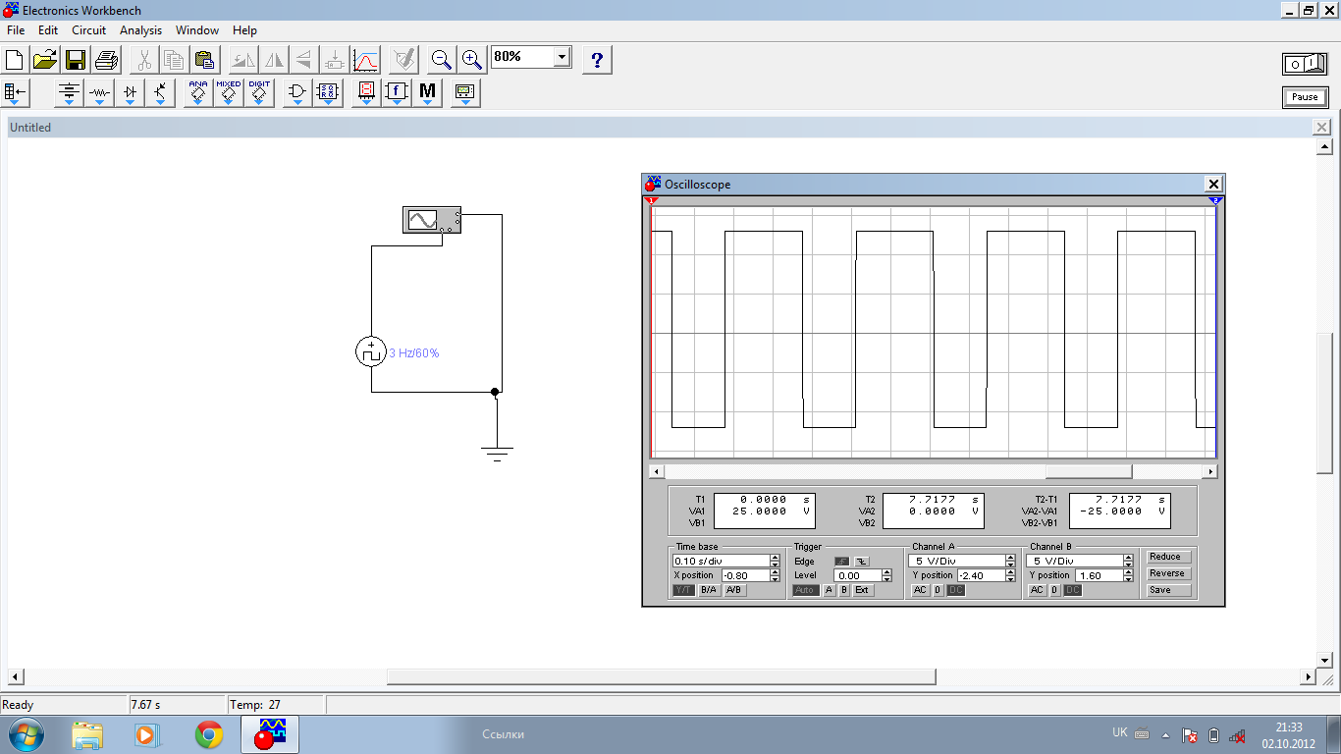Open the Help menu

click(x=244, y=30)
